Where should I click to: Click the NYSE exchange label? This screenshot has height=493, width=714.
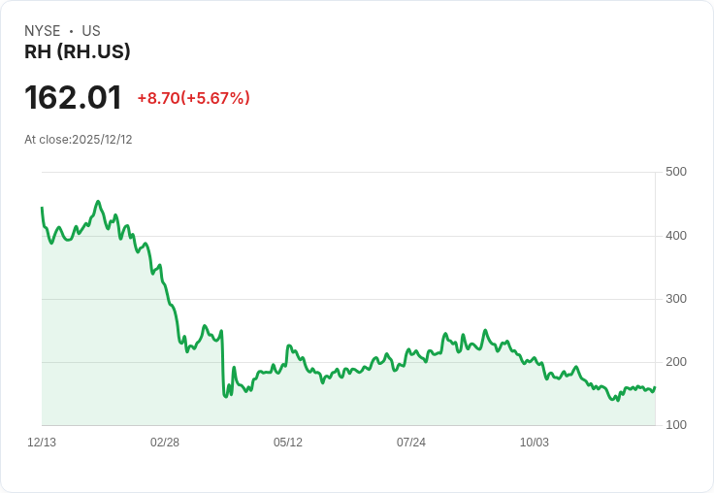tap(42, 31)
